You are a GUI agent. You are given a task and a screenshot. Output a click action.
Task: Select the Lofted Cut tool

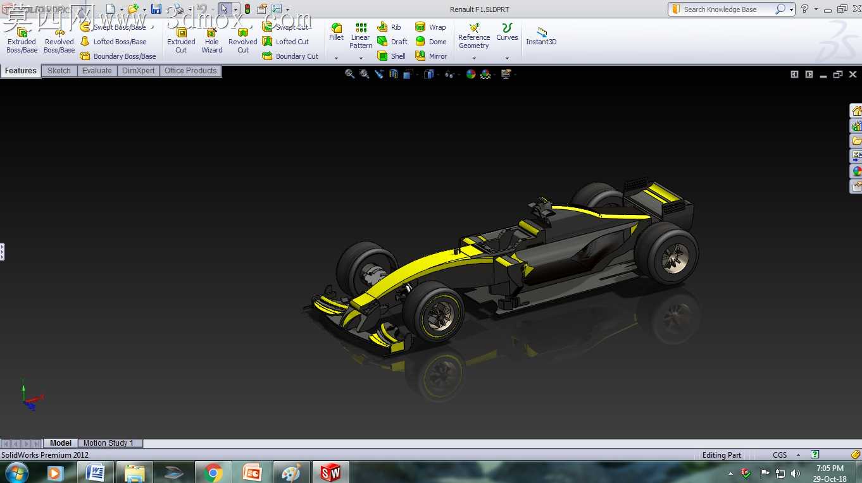coord(286,42)
